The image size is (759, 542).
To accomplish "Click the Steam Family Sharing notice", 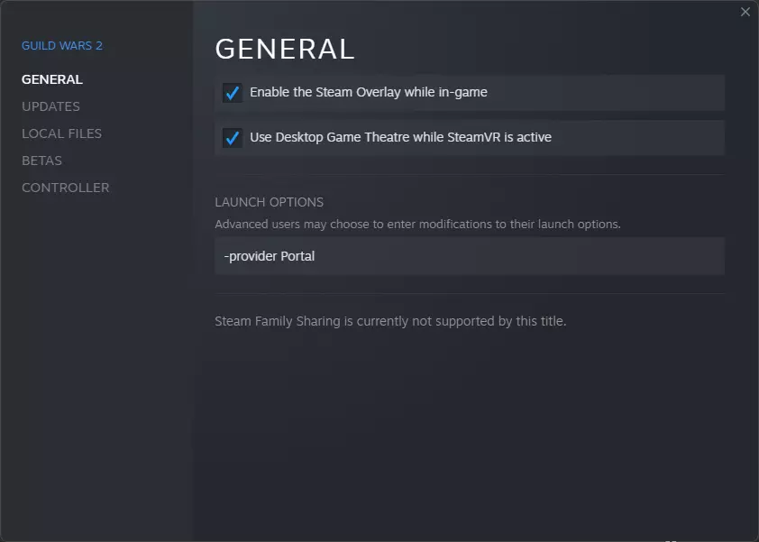I will pos(390,321).
